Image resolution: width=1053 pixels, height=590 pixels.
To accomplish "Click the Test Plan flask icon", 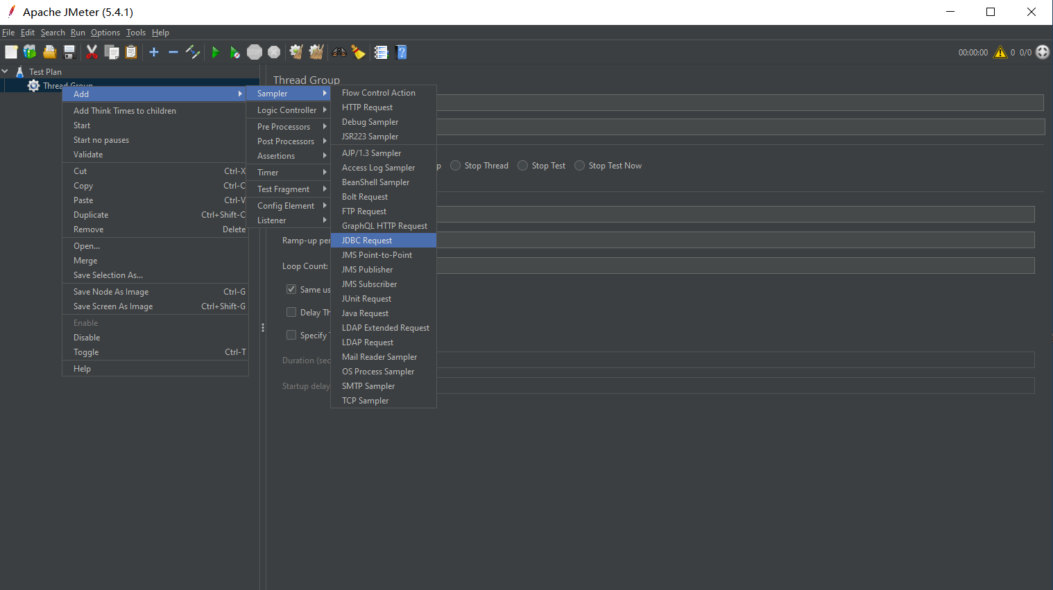I will pyautogui.click(x=19, y=71).
